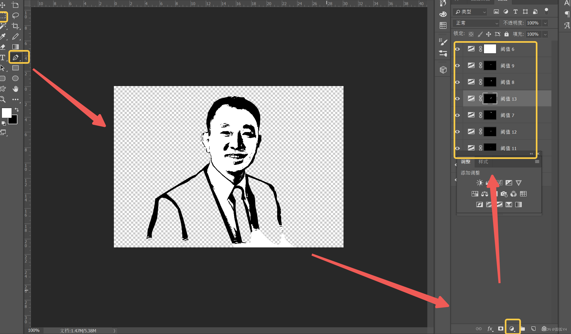Open the 不透明度 opacity dropdown
571x334 pixels.
point(545,23)
